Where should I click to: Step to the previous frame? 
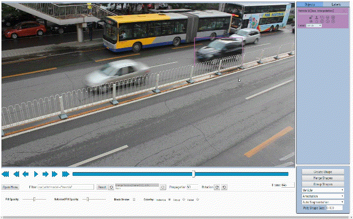(x=25, y=174)
